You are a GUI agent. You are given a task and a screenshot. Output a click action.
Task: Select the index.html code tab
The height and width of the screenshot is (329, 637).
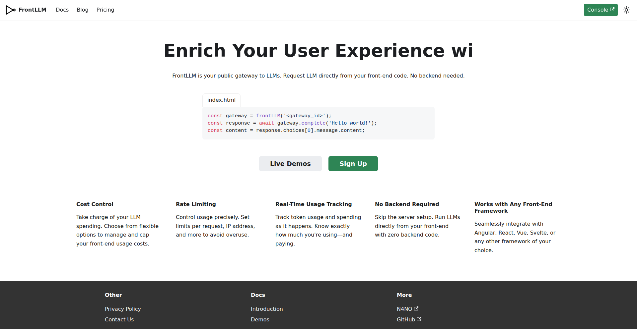point(221,100)
